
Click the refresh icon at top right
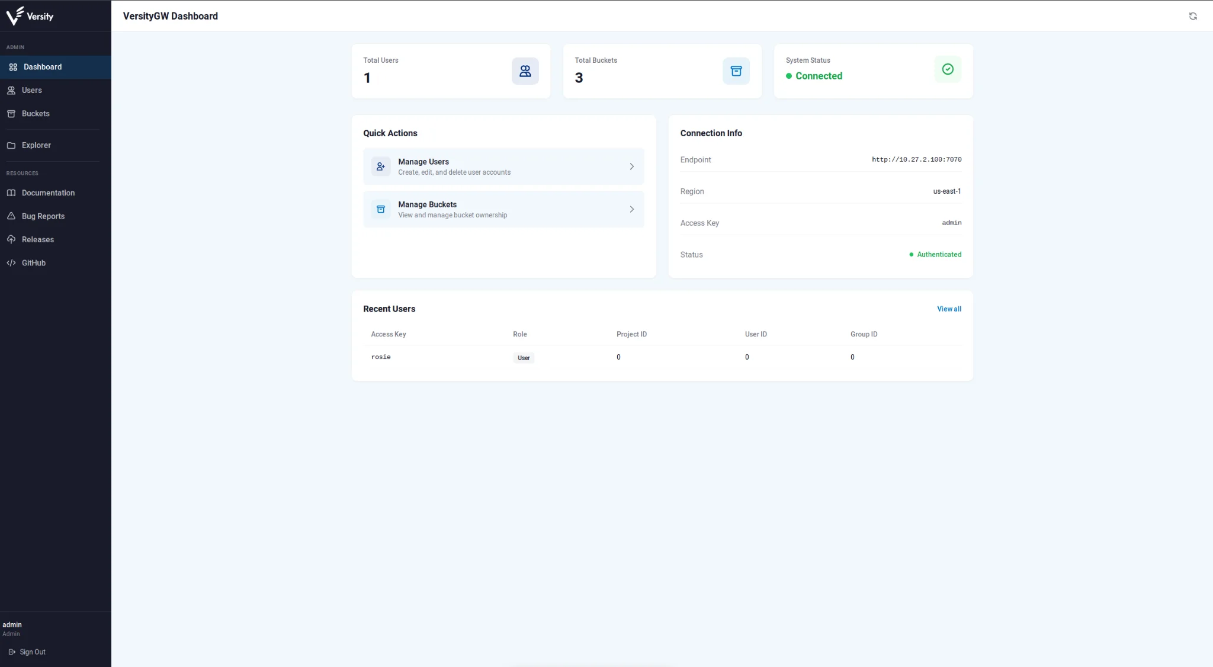[x=1193, y=16]
